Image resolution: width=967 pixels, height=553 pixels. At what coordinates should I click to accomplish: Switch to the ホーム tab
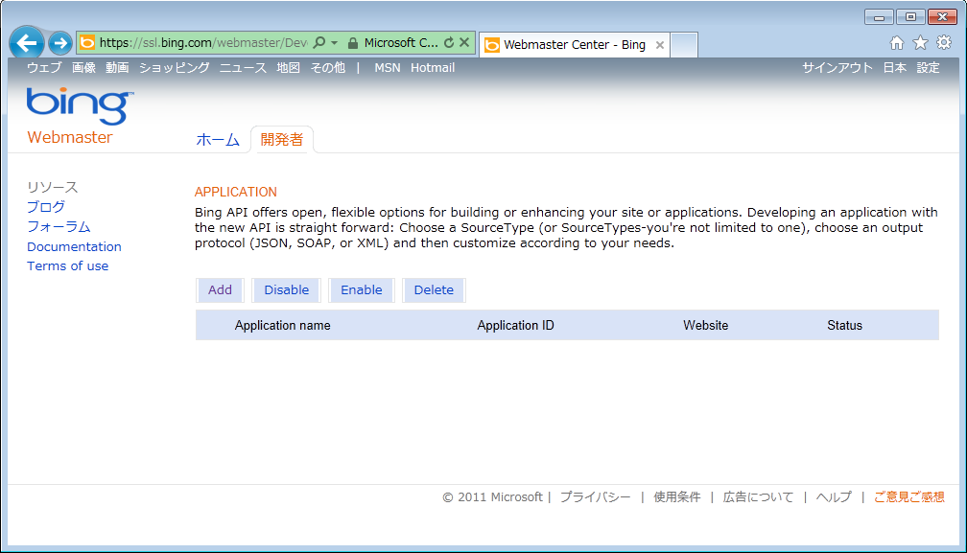click(x=218, y=140)
